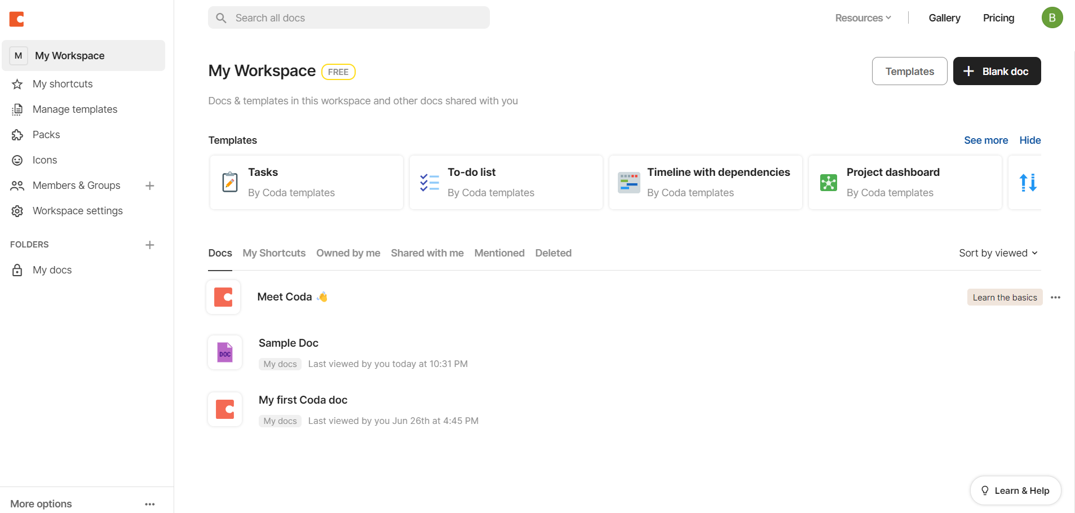Add a new member or group with plus

[x=150, y=185]
